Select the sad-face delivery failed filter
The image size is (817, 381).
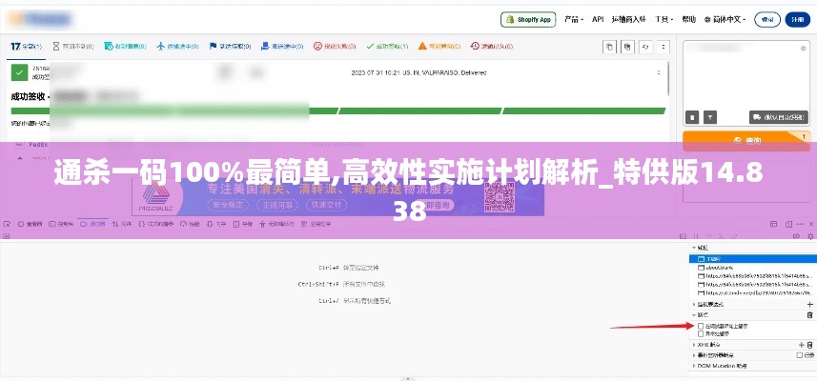pyautogui.click(x=335, y=47)
